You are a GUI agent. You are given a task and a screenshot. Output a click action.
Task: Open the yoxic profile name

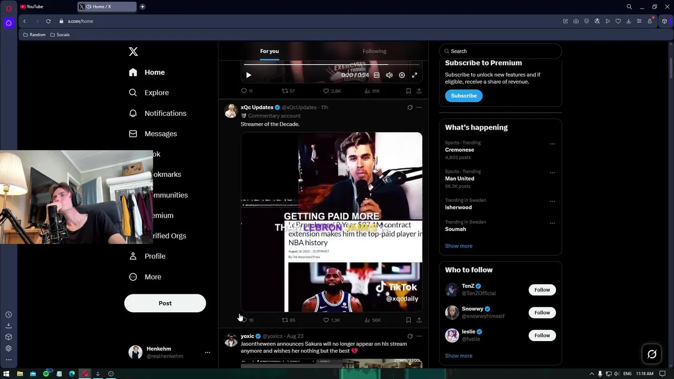click(x=247, y=336)
